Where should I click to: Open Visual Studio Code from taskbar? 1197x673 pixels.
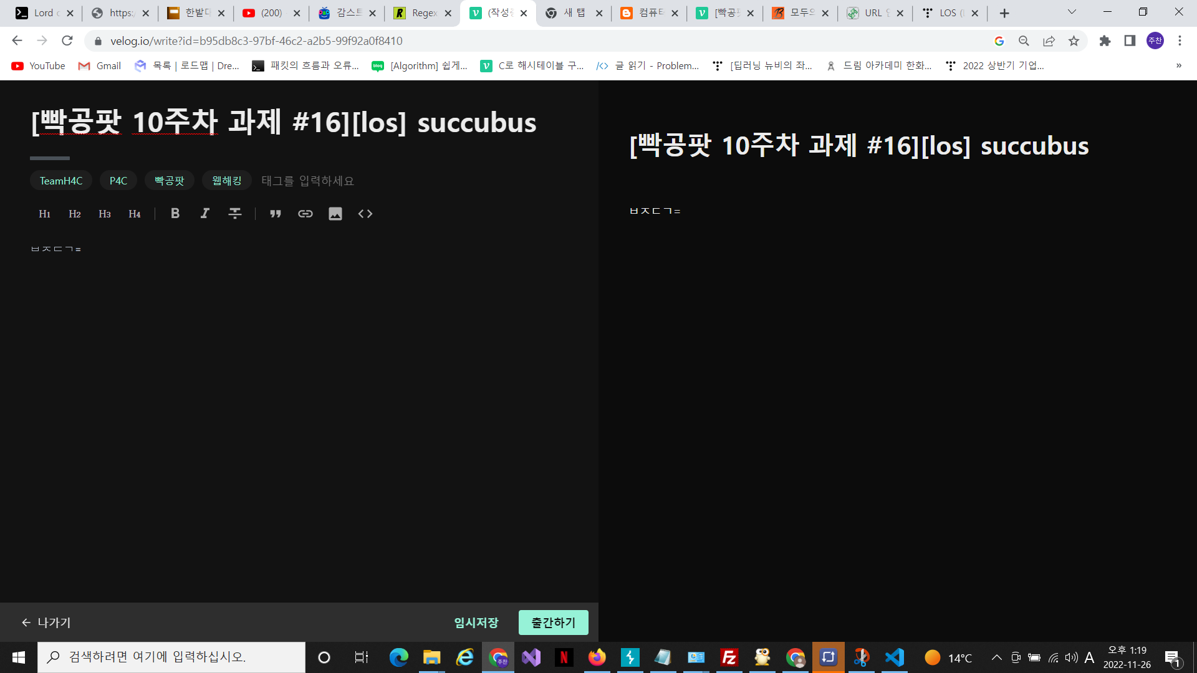[894, 657]
